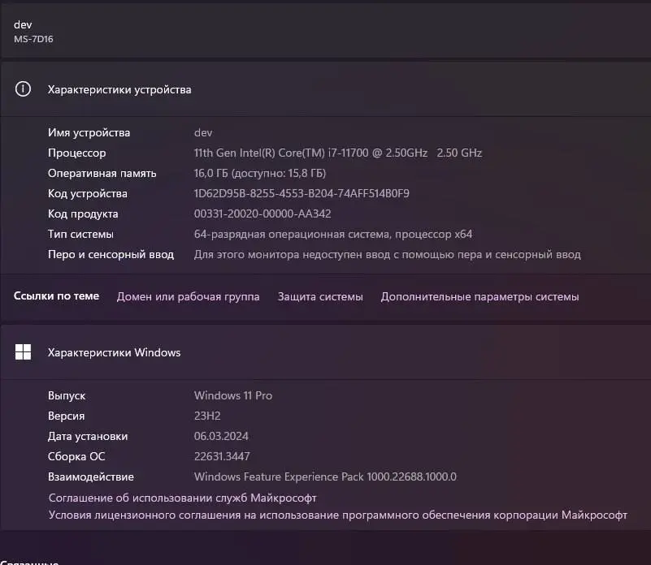Click the Процессор label
This screenshot has width=651, height=565.
tap(77, 153)
